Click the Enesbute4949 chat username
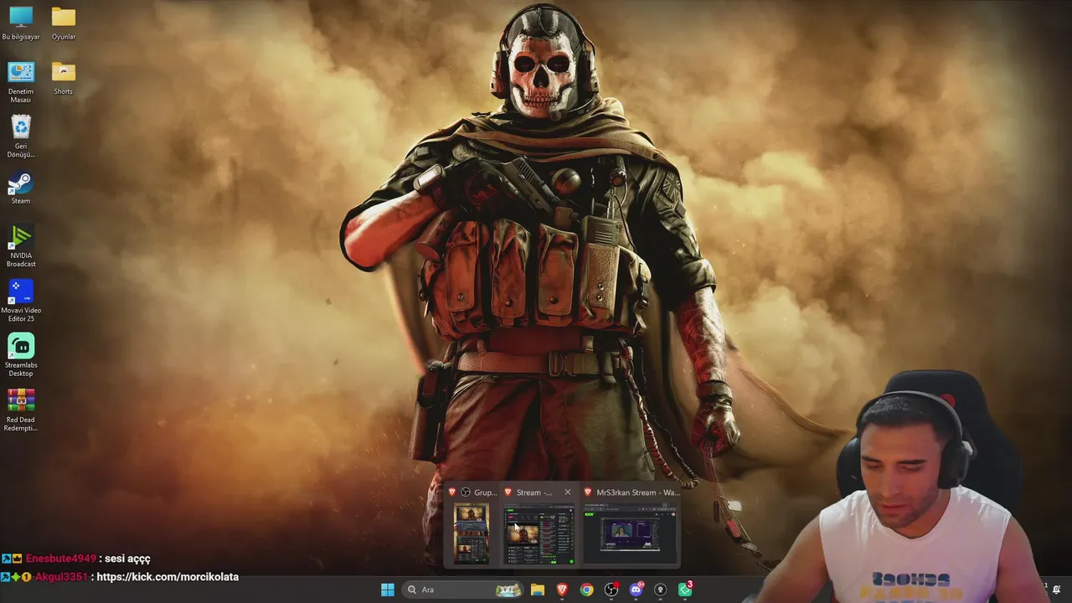The width and height of the screenshot is (1072, 603). point(61,559)
